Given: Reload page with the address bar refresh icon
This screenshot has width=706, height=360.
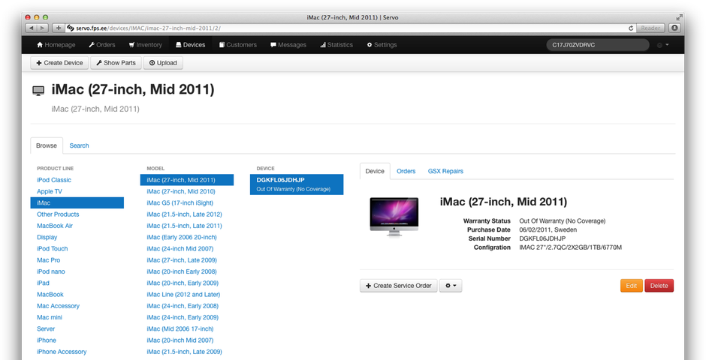Looking at the screenshot, I should tap(631, 28).
